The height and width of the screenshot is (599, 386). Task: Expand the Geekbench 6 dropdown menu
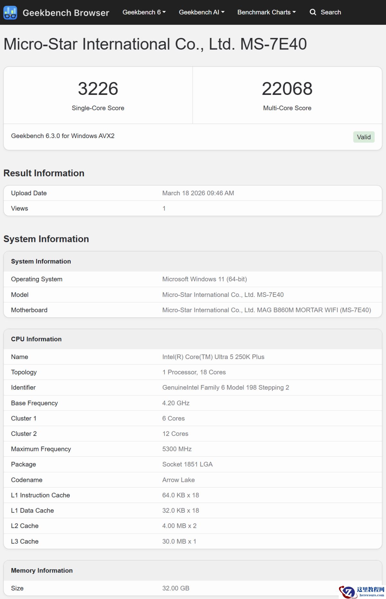(x=144, y=12)
